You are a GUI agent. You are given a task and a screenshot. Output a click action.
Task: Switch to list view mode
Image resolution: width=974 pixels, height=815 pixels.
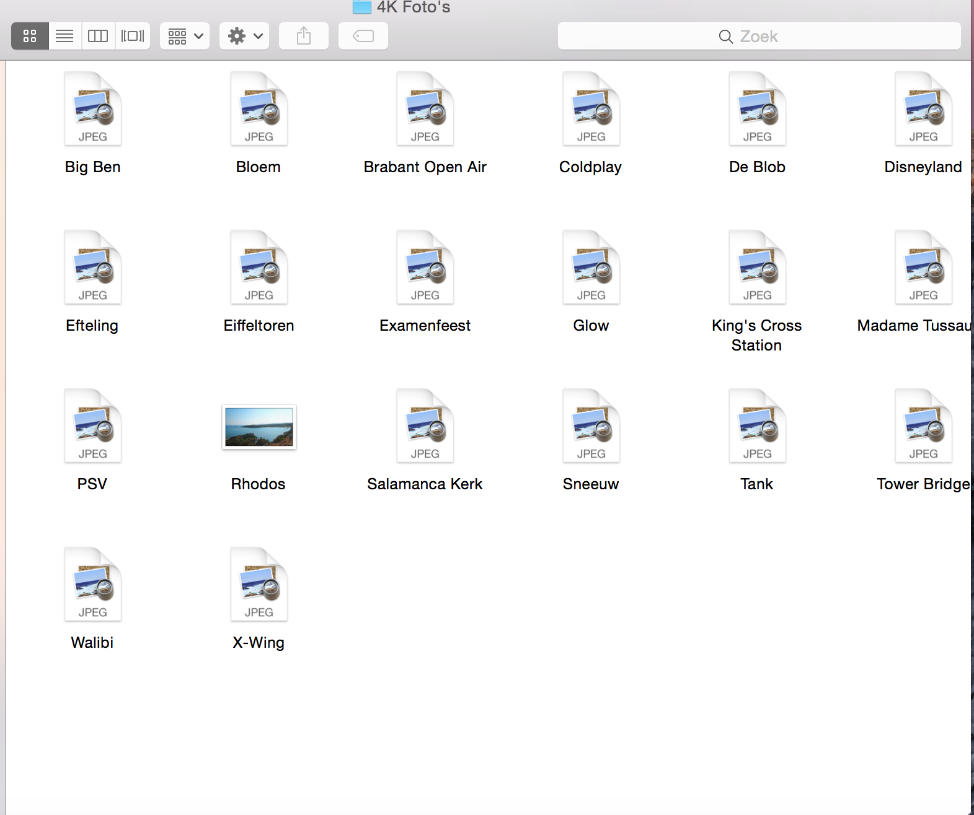pos(64,36)
